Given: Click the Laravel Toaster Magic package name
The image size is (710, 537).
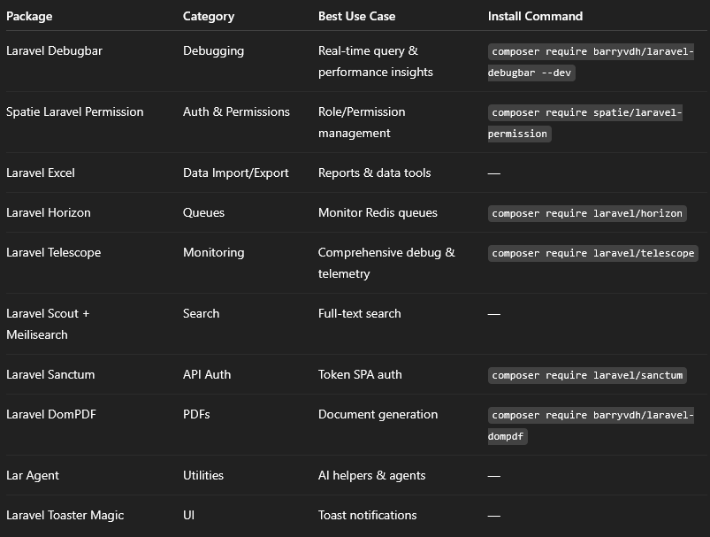Looking at the screenshot, I should tap(65, 515).
